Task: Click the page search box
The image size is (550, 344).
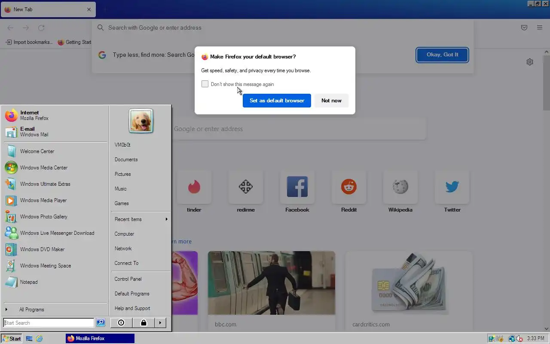Action: click(299, 129)
